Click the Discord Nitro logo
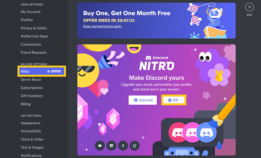The image size is (261, 158). click(157, 63)
